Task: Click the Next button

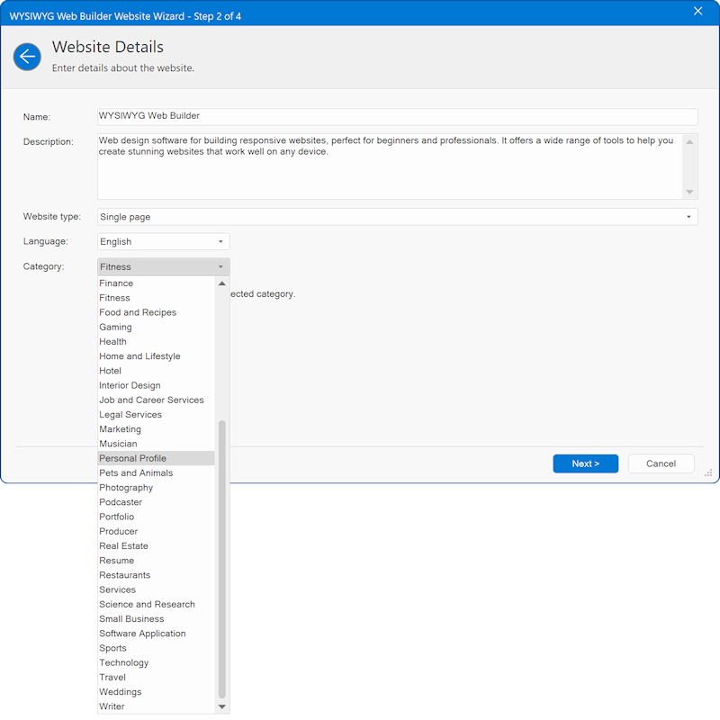Action: 586,463
